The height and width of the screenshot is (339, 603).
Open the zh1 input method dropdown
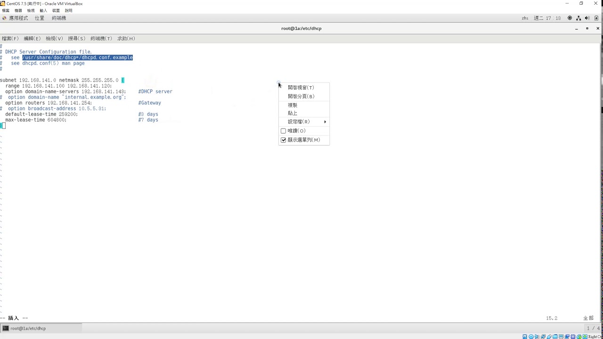525,18
